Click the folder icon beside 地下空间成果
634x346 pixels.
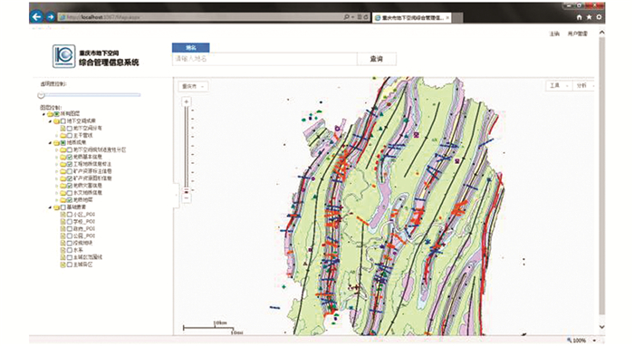(56, 120)
